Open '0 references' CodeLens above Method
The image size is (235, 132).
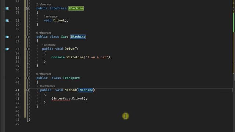[47, 86]
